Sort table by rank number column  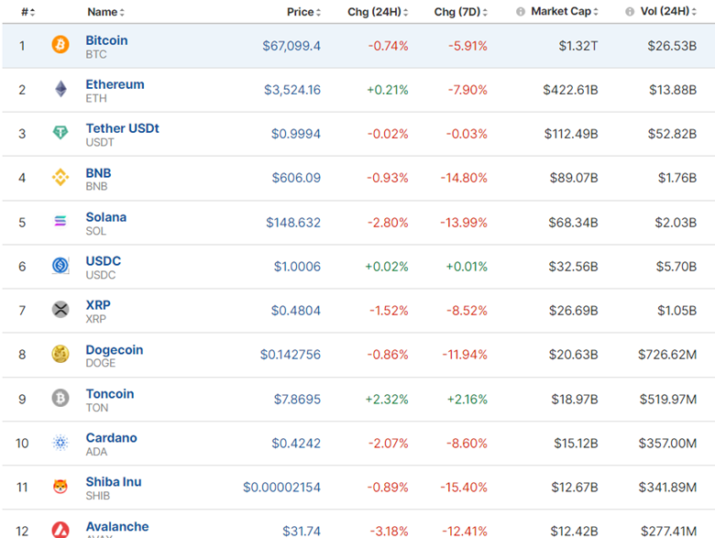coord(28,12)
